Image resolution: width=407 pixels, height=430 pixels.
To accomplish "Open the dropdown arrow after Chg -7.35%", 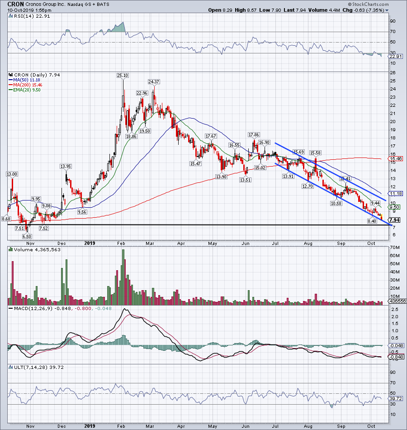I will [x=387, y=10].
